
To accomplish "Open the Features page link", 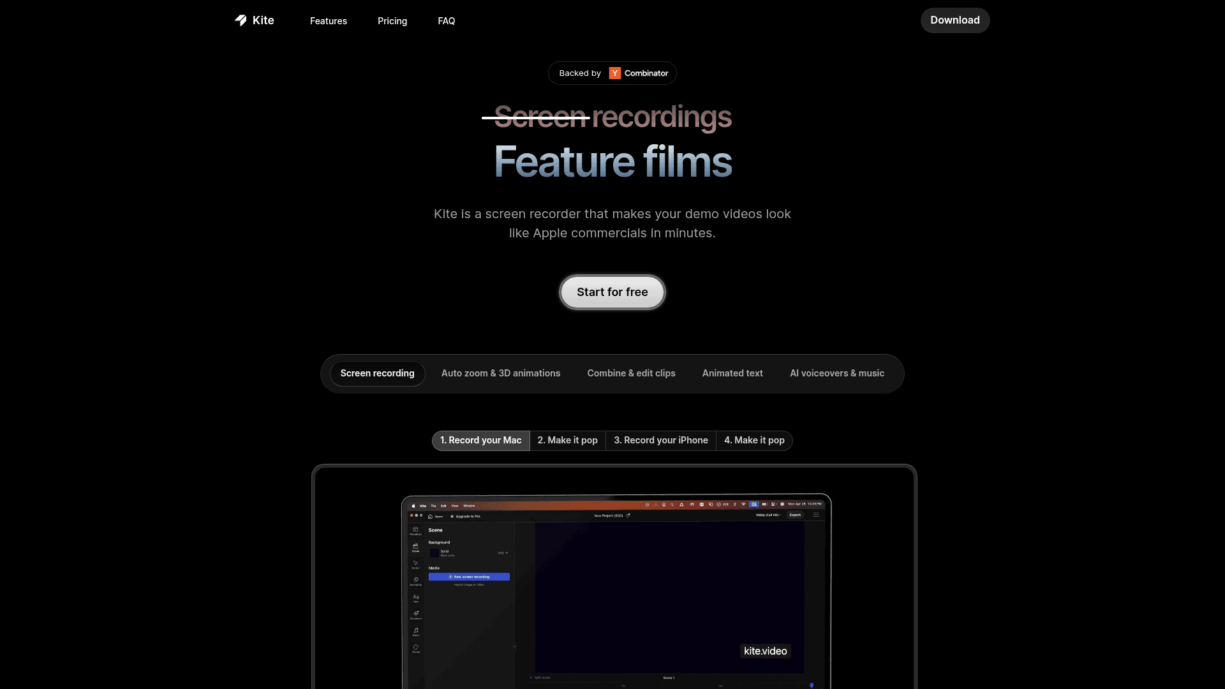I will point(329,21).
